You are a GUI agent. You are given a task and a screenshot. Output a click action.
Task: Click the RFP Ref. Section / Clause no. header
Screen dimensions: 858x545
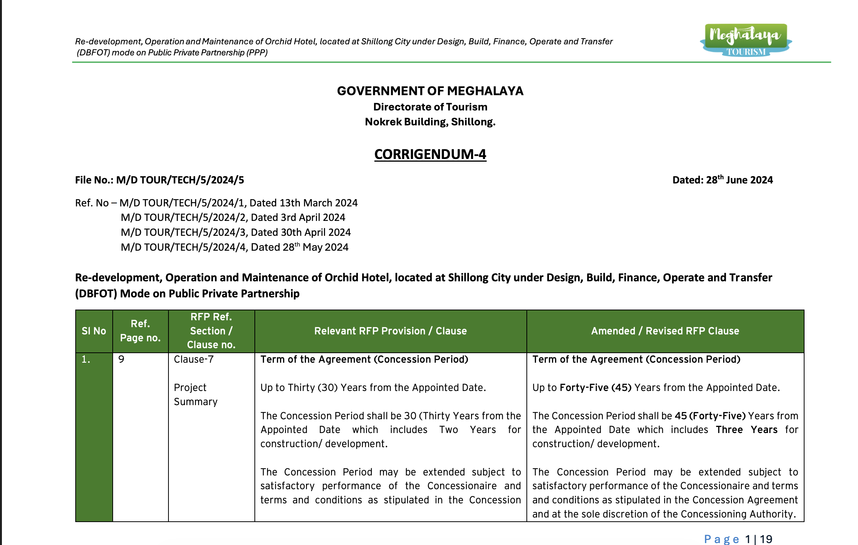point(211,331)
